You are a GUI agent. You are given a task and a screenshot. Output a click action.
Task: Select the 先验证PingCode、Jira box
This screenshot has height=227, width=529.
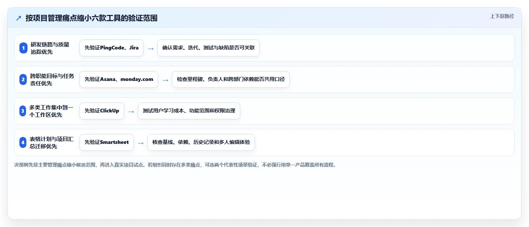pyautogui.click(x=112, y=48)
